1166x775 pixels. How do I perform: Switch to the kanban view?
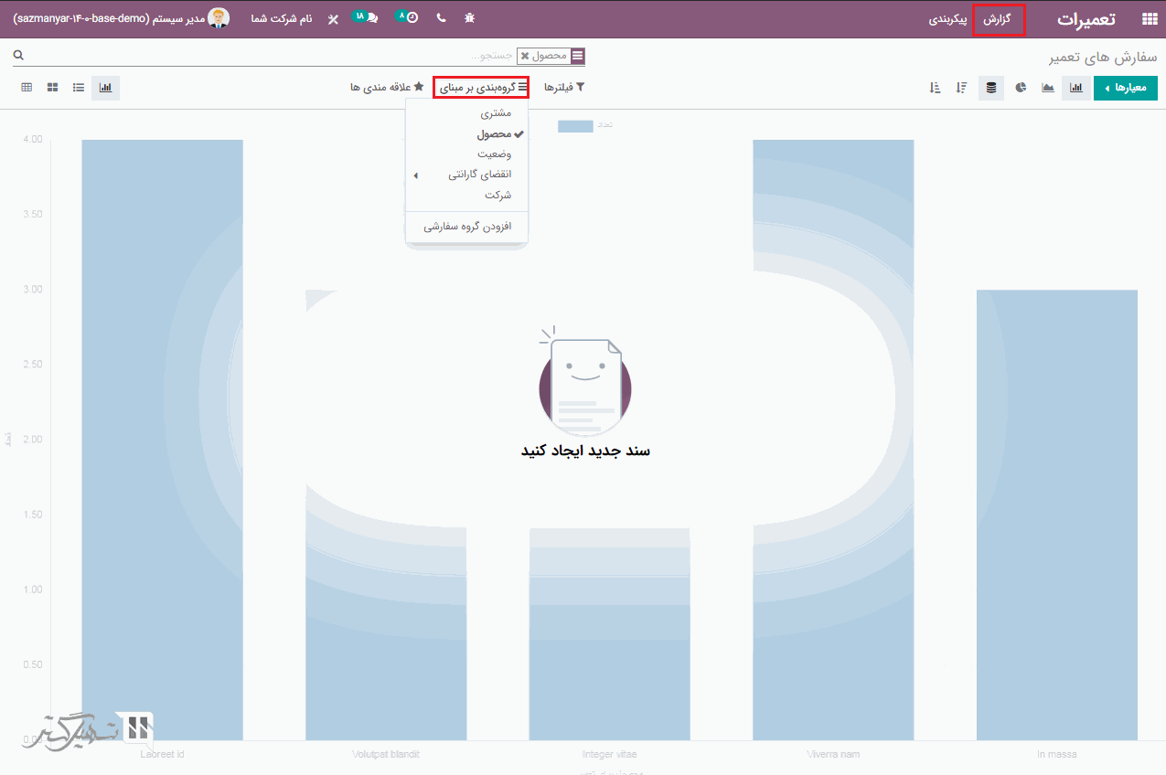click(x=53, y=88)
